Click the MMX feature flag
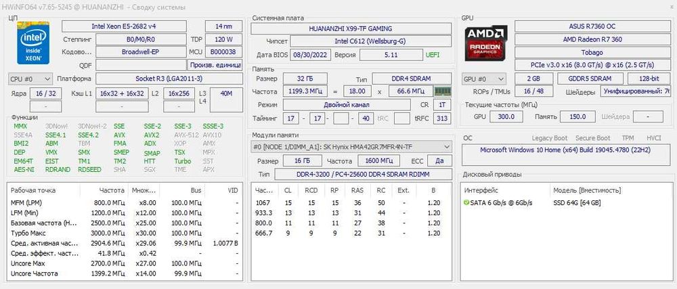Image resolution: width=677 pixels, height=289 pixels. click(x=20, y=127)
